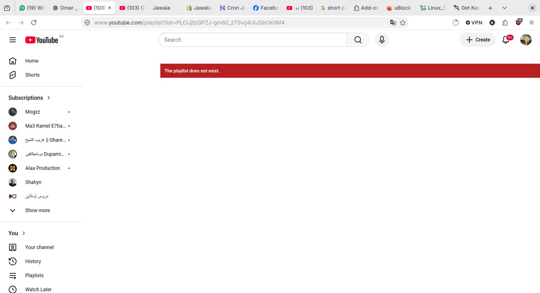Open the uBlock Origin toolbar icon
This screenshot has width=540, height=293.
coord(518,22)
